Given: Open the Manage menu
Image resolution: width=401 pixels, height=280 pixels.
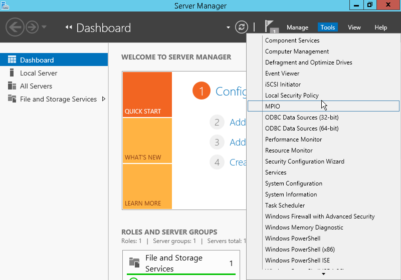Looking at the screenshot, I should point(297,27).
